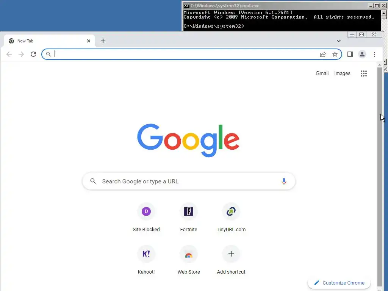This screenshot has height=291, width=388.
Task: Click the magnifier icon in Google search box
Action: click(93, 181)
